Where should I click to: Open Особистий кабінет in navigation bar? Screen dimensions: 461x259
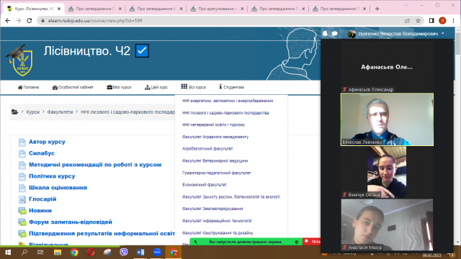(73, 87)
